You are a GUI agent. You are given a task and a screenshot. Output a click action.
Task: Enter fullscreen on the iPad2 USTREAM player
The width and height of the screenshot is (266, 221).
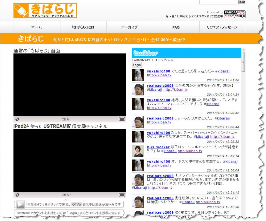tap(122, 195)
